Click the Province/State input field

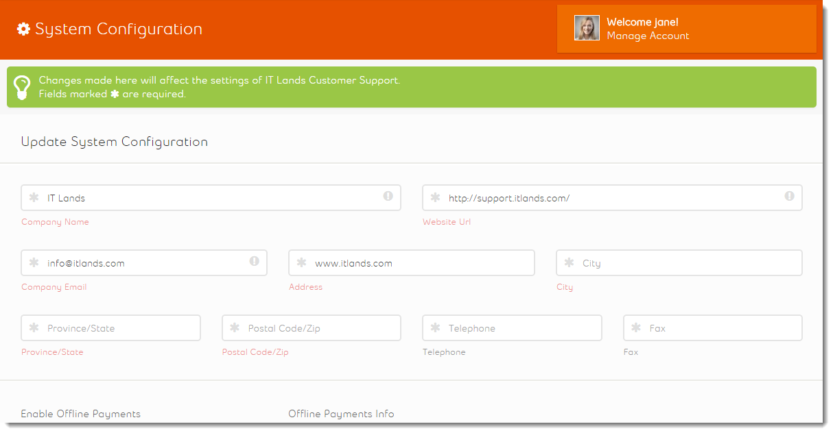pos(110,327)
